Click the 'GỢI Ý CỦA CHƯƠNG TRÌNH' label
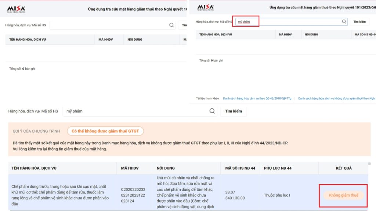376x211 pixels. click(x=36, y=131)
